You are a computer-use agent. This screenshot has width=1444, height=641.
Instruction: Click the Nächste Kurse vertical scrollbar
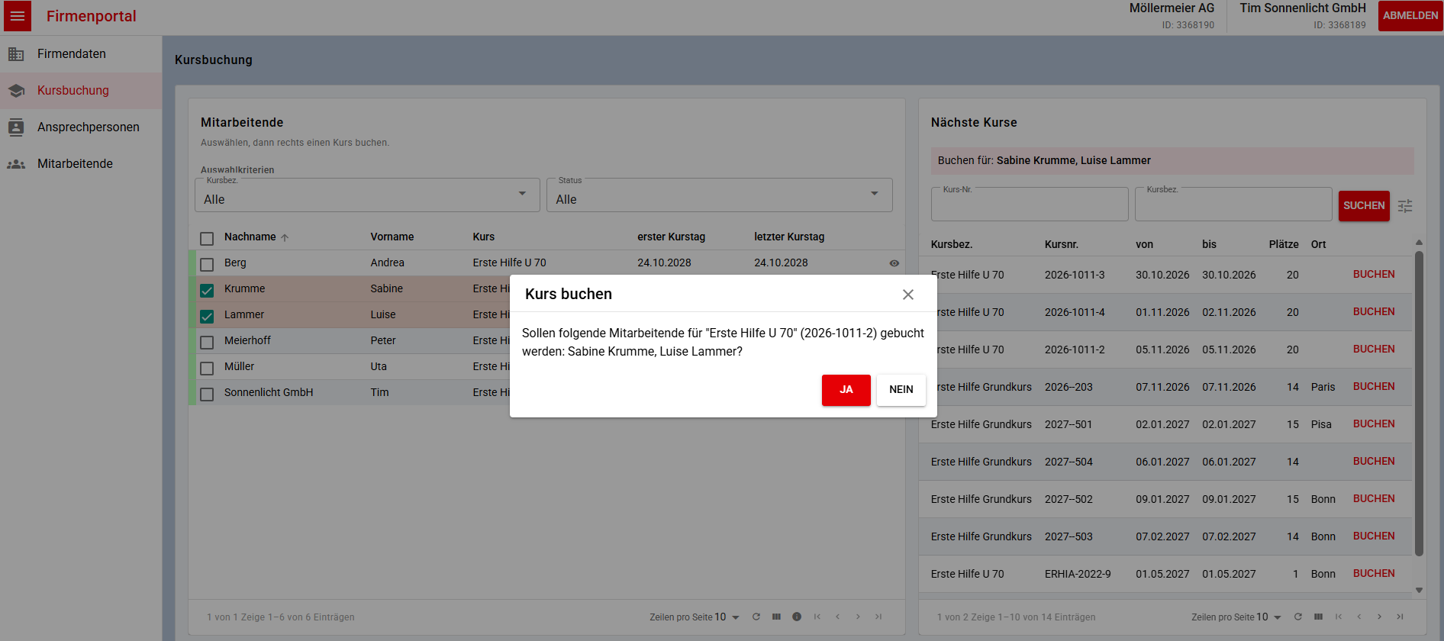pos(1419,404)
